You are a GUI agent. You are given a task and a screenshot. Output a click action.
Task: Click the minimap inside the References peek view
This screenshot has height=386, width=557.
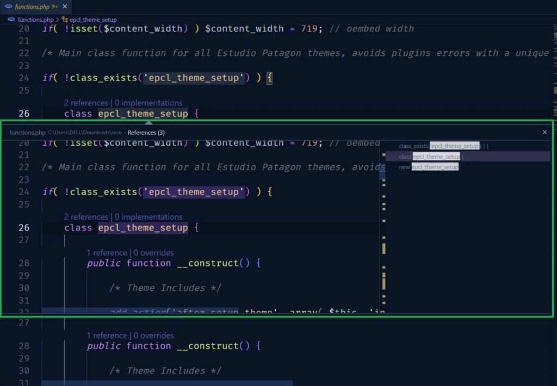pyautogui.click(x=385, y=228)
